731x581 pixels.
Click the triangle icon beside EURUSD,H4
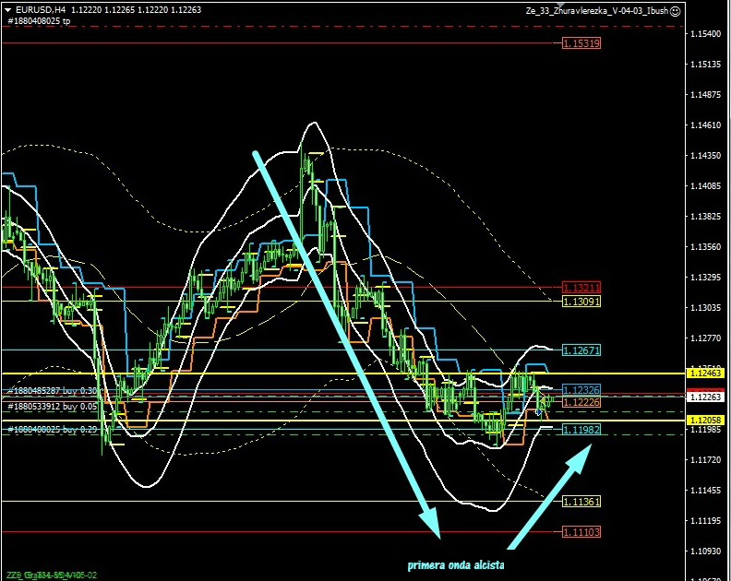click(x=7, y=10)
